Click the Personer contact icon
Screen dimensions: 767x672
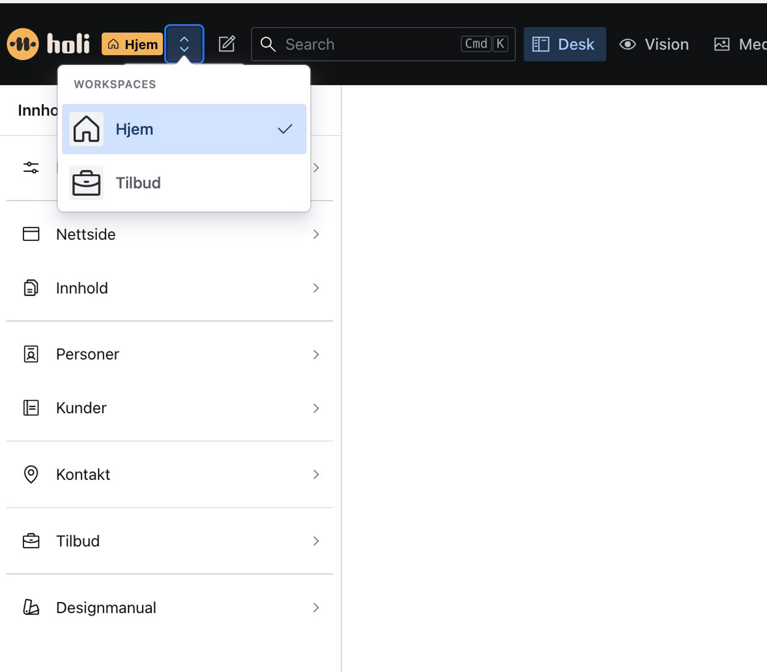(x=31, y=354)
